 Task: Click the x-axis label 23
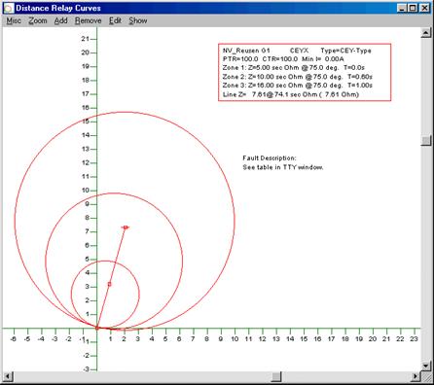414,339
